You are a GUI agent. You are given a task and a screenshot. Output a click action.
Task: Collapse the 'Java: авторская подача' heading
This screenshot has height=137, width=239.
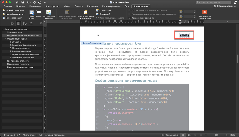[3, 29]
